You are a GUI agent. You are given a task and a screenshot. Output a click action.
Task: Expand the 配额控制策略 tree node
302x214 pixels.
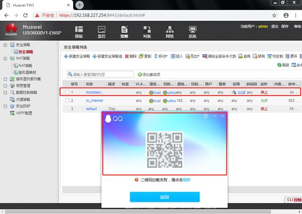tap(5, 92)
